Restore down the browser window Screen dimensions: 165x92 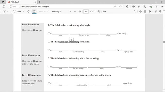coord(162,2)
